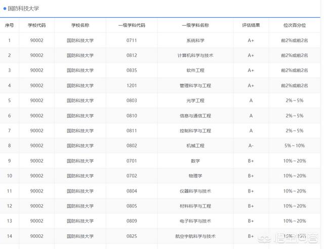This screenshot has width=324, height=249.
Task: Click the A- result for 机械工程
Action: tap(251, 146)
